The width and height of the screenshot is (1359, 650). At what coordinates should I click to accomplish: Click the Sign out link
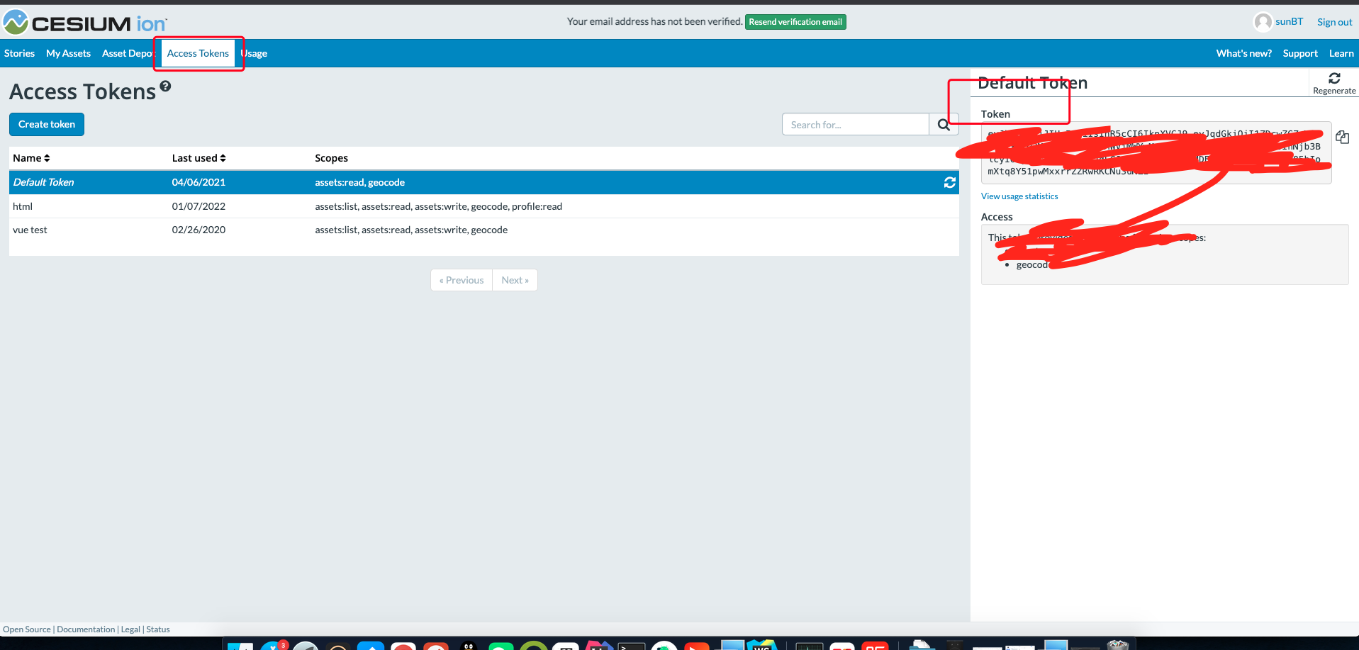coord(1334,22)
